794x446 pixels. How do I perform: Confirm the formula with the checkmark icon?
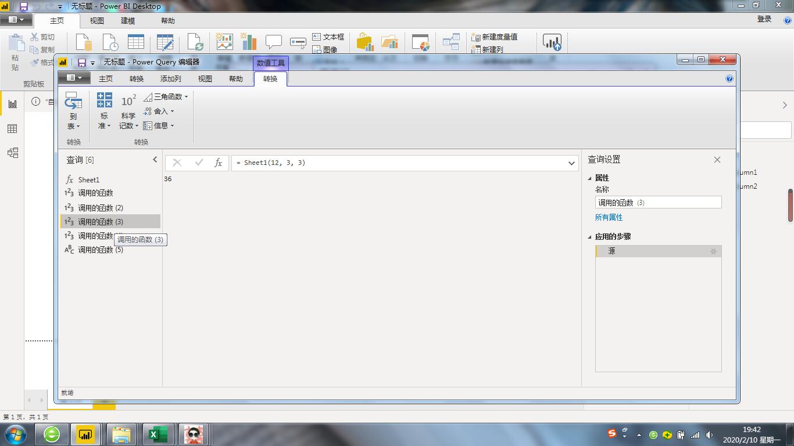click(199, 163)
